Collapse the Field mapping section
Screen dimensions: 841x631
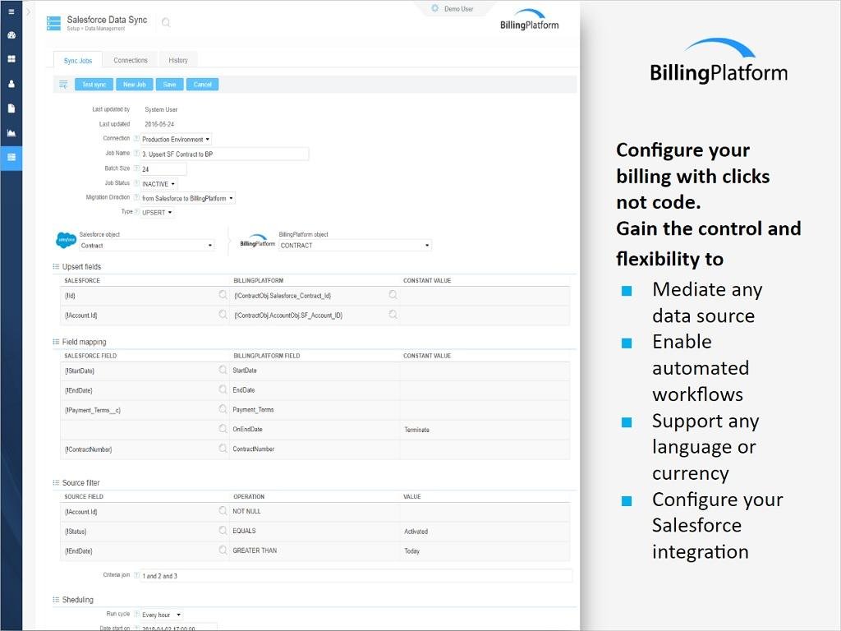click(x=56, y=342)
